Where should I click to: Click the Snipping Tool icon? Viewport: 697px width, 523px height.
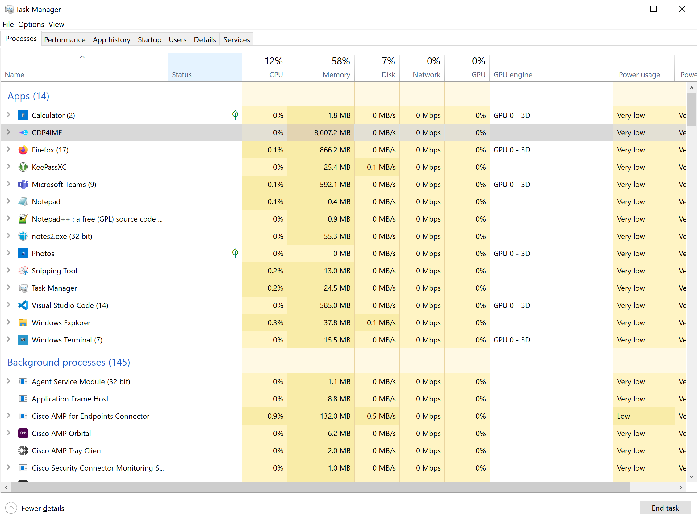(23, 271)
